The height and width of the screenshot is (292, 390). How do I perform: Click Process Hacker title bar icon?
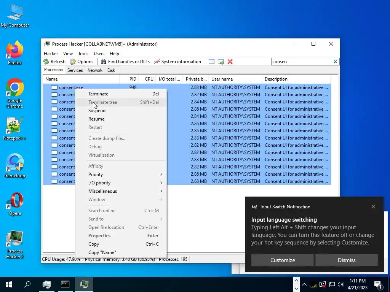point(47,44)
